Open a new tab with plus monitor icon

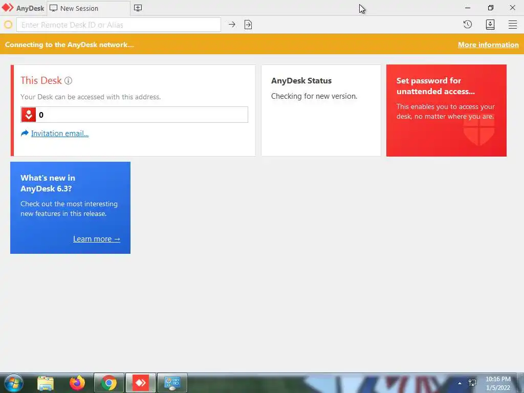(x=138, y=8)
